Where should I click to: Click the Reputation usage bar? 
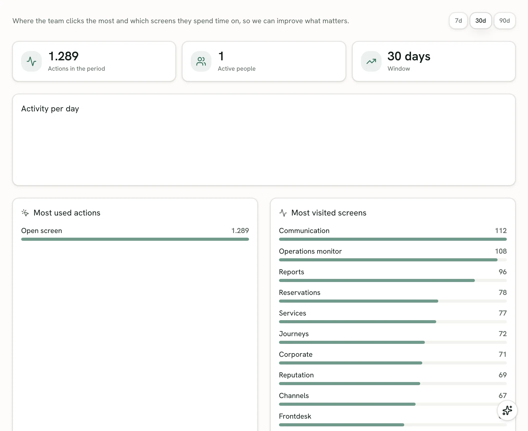click(x=393, y=384)
